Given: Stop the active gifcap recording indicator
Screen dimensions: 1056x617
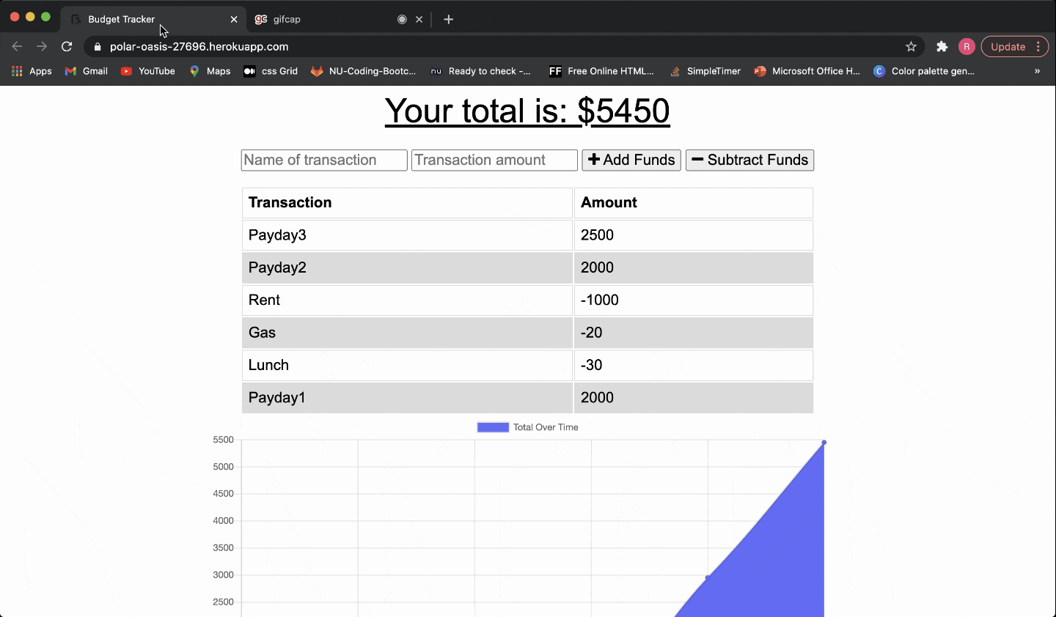Looking at the screenshot, I should point(400,20).
